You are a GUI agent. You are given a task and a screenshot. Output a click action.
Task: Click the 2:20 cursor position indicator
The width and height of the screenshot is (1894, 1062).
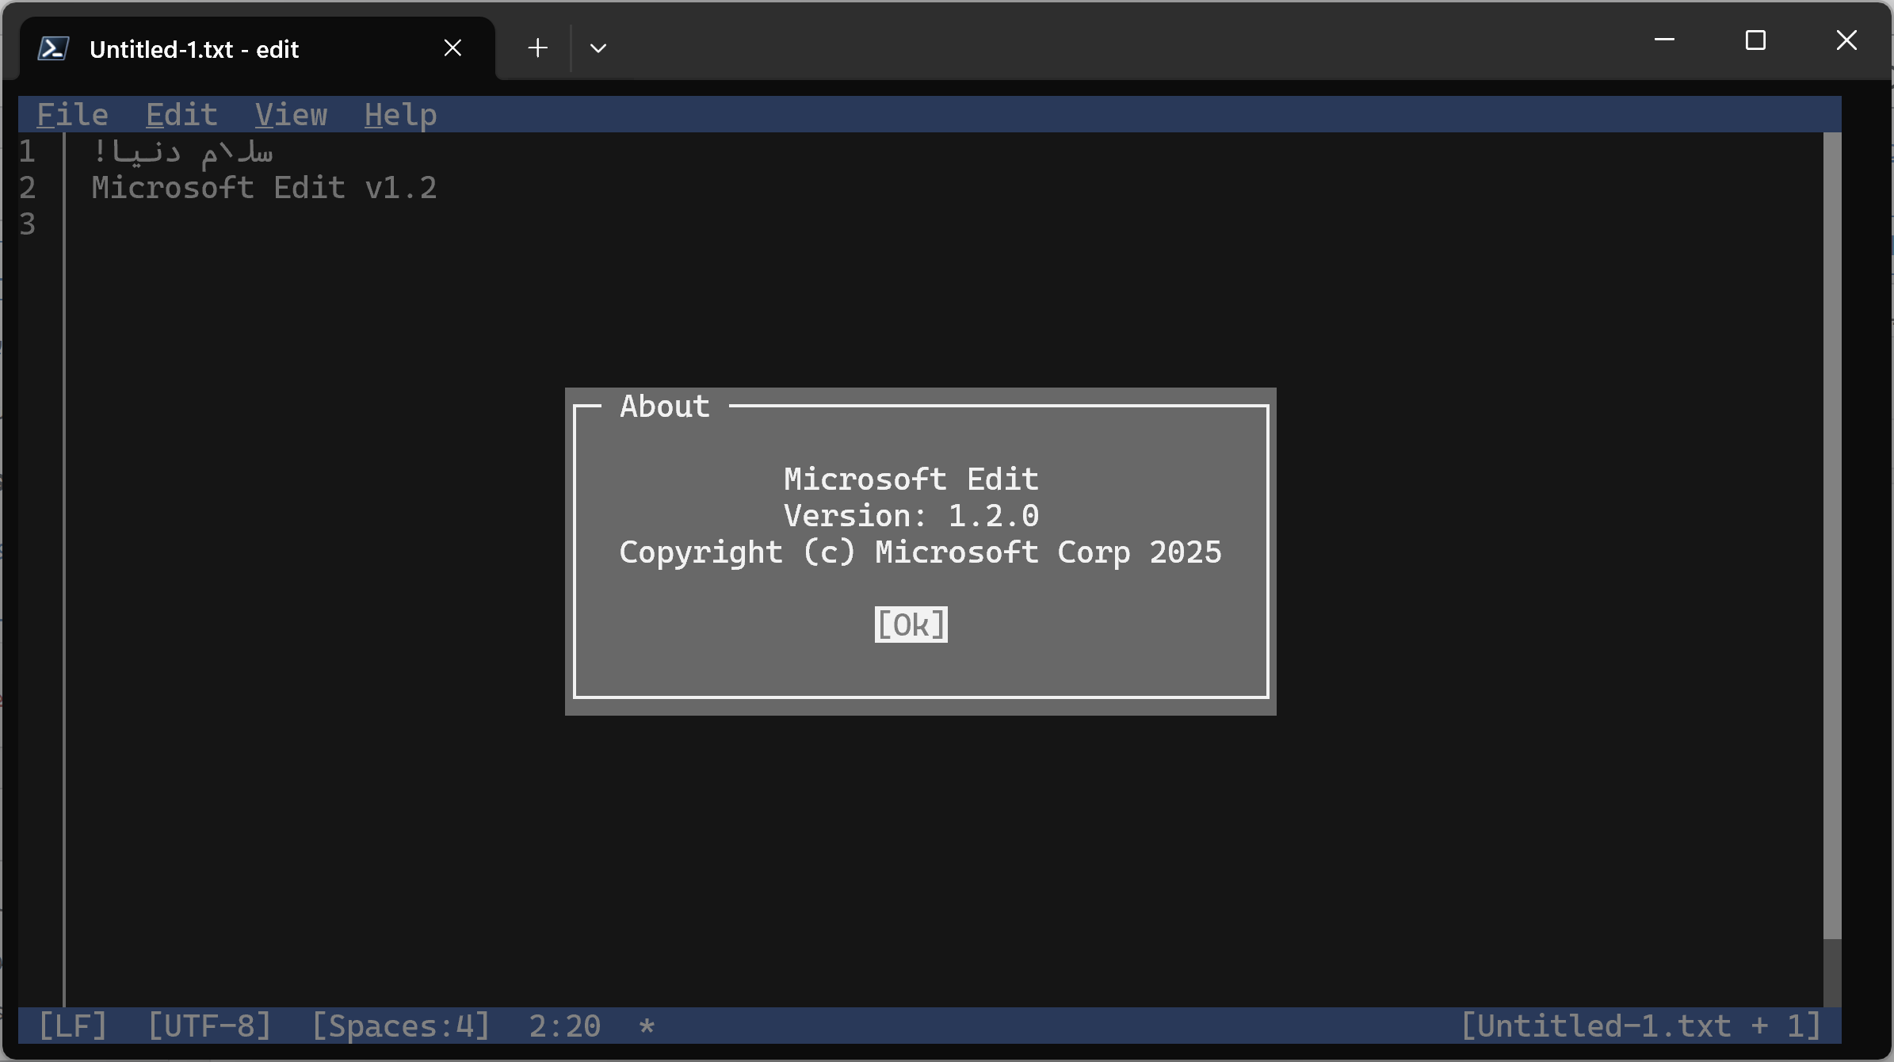pyautogui.click(x=565, y=1026)
